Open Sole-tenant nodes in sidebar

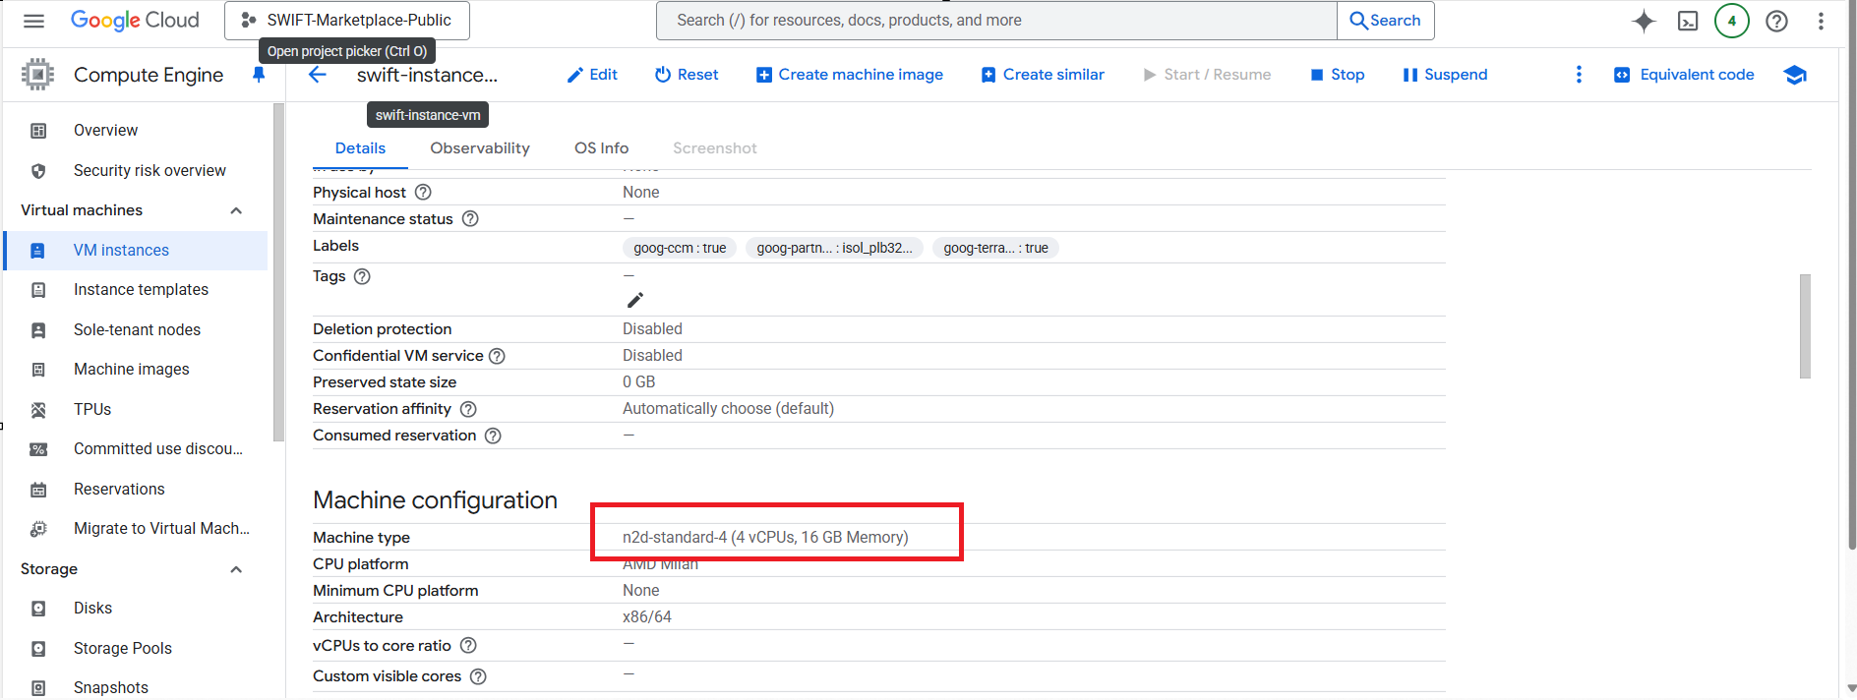point(136,330)
